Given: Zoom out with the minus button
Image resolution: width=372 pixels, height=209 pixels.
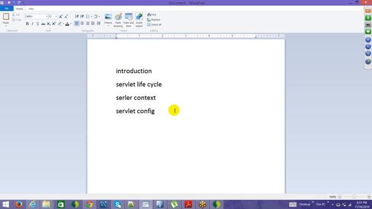Looking at the screenshot, I should click(339, 197).
